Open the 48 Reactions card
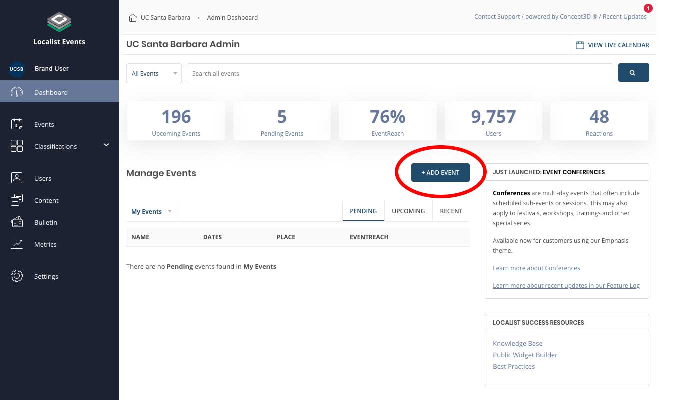Viewport: 676px width, 400px height. tap(599, 121)
